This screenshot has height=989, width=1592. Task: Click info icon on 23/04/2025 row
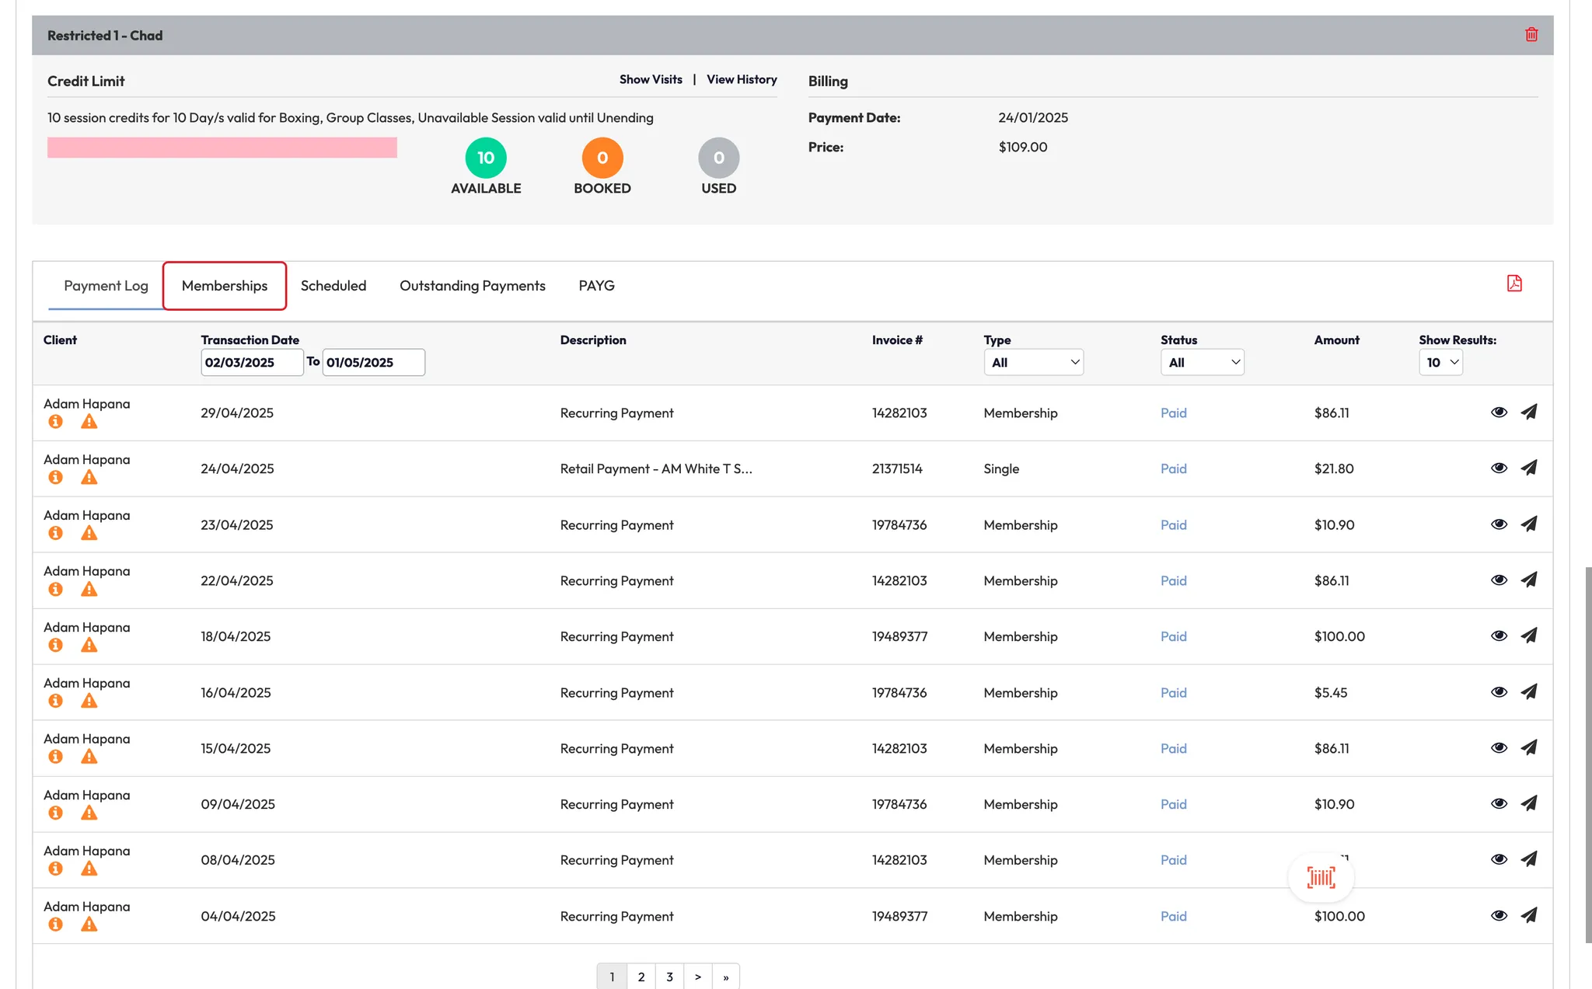pos(55,533)
